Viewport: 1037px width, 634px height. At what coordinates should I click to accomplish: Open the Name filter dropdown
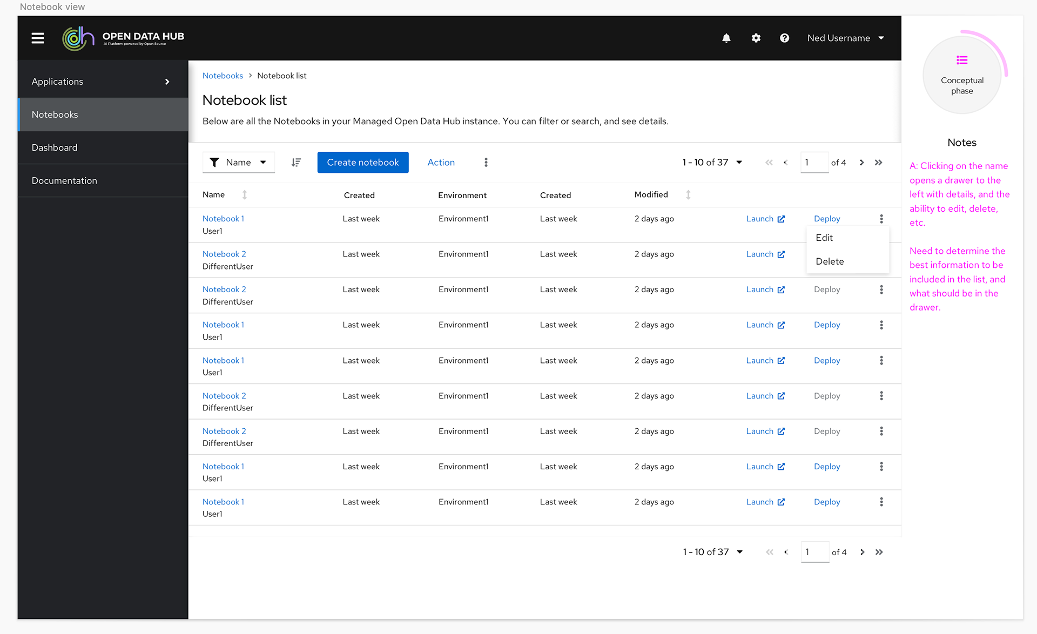tap(239, 162)
